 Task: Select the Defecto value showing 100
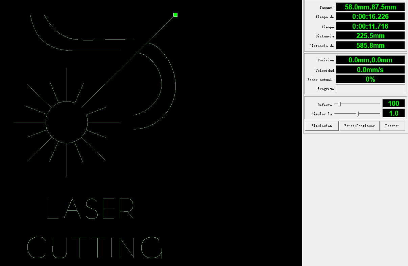point(393,103)
